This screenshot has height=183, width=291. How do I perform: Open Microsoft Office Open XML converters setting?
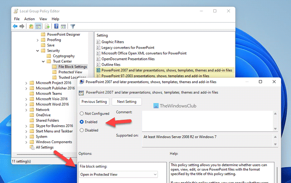click(x=144, y=53)
